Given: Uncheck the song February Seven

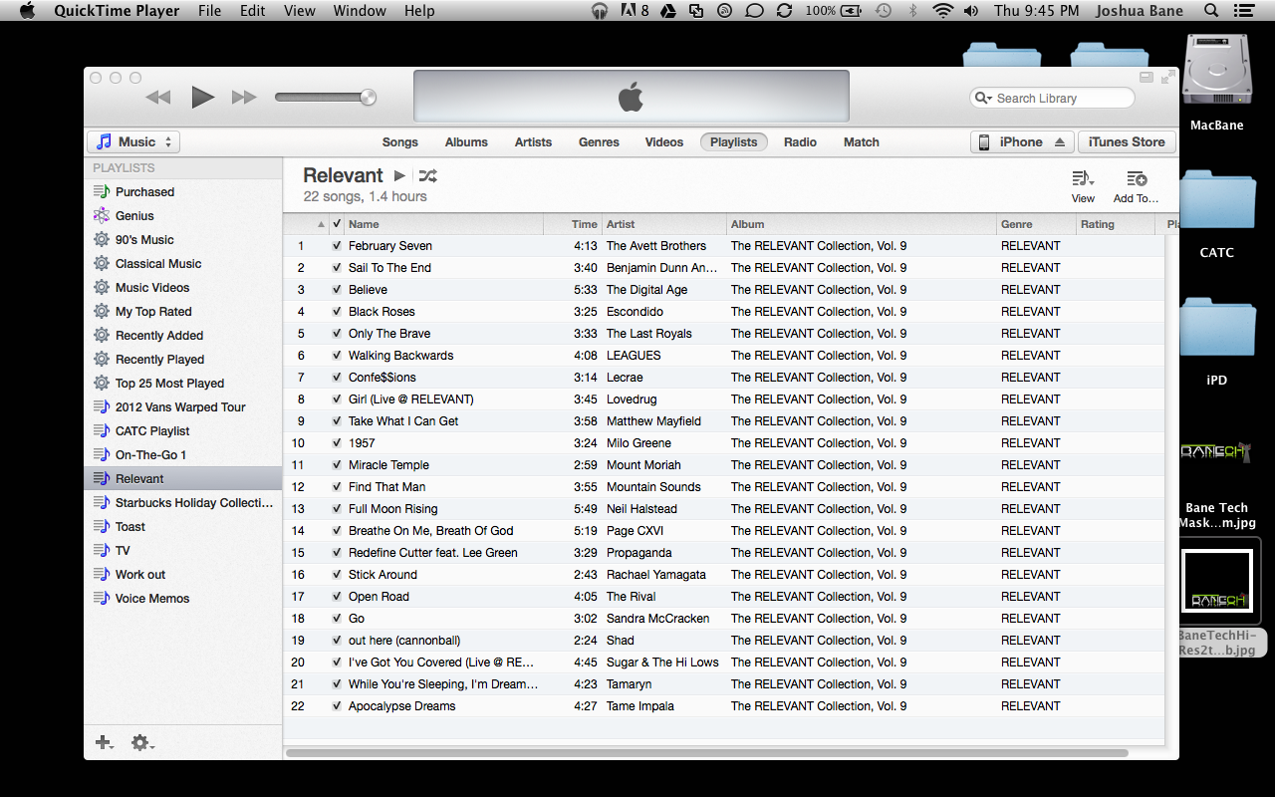Looking at the screenshot, I should 337,246.
